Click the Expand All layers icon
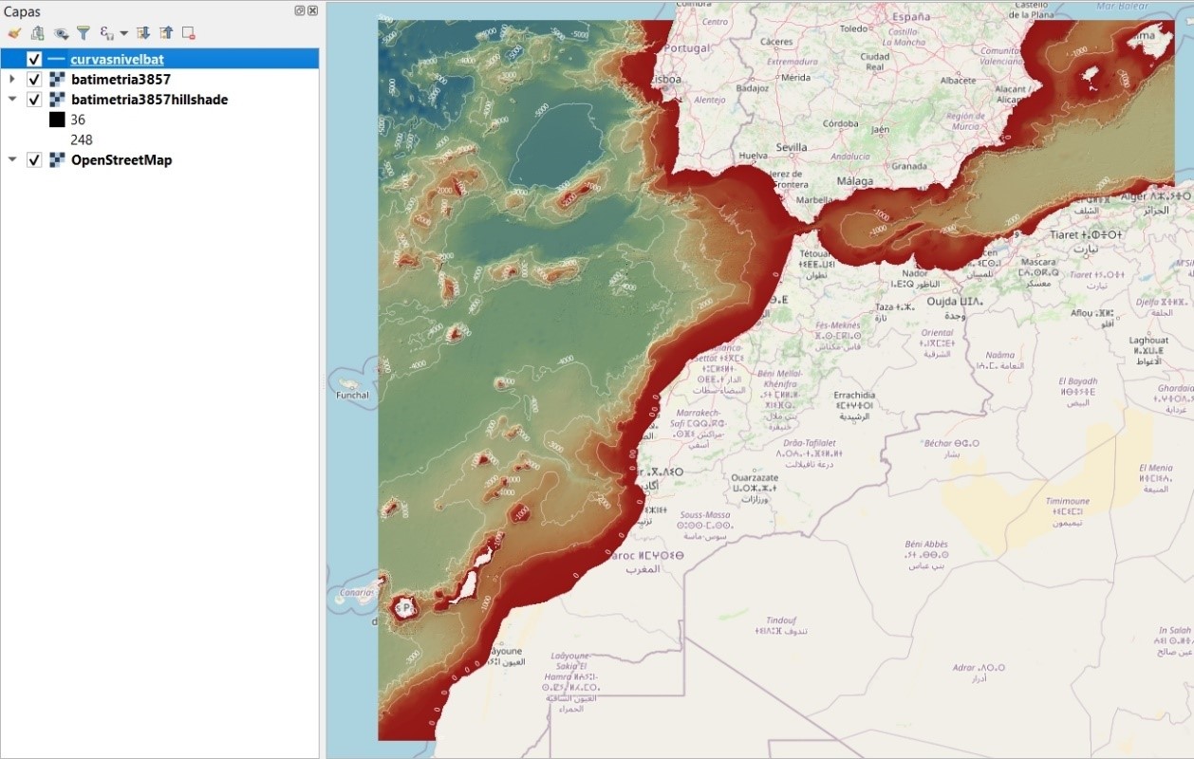The image size is (1194, 759). (143, 33)
